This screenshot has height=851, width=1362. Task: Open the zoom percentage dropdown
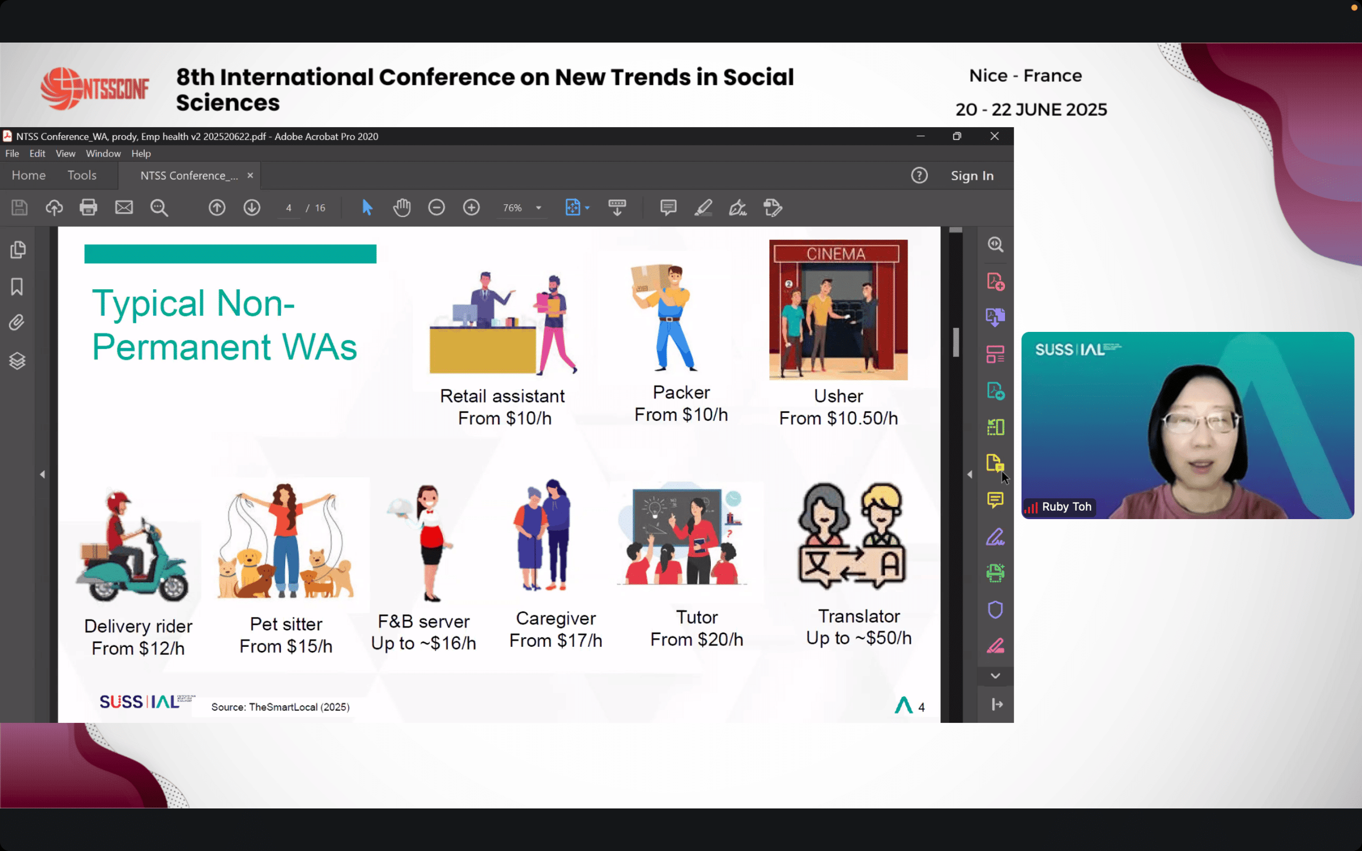point(538,207)
